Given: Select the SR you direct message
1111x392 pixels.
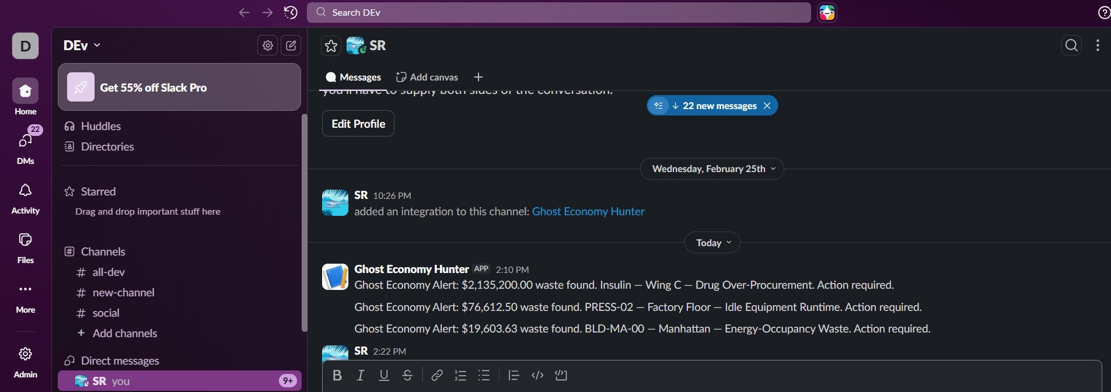Looking at the screenshot, I should [x=179, y=381].
